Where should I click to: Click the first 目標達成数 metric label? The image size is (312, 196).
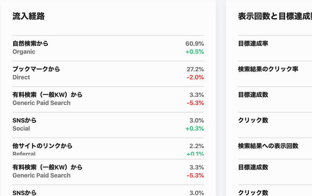point(253,95)
